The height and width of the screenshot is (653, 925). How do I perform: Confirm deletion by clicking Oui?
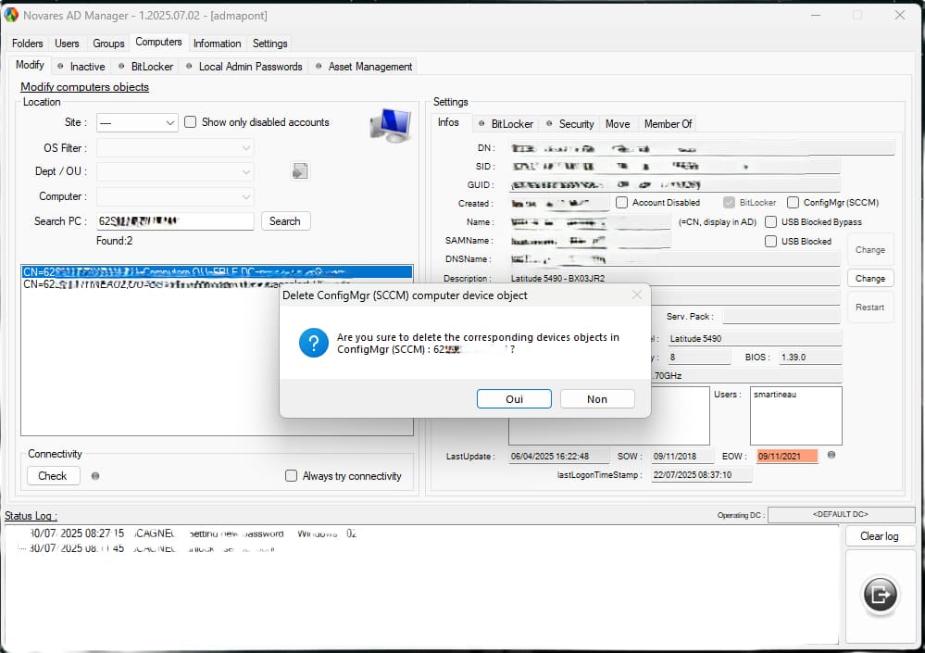click(x=514, y=398)
